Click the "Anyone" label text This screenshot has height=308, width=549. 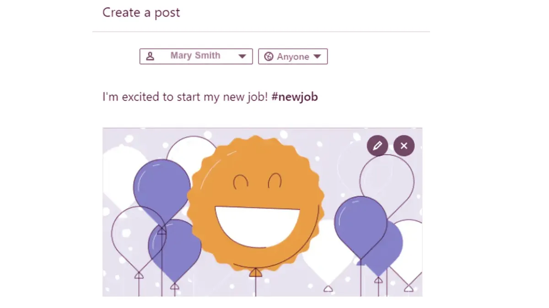pos(293,57)
